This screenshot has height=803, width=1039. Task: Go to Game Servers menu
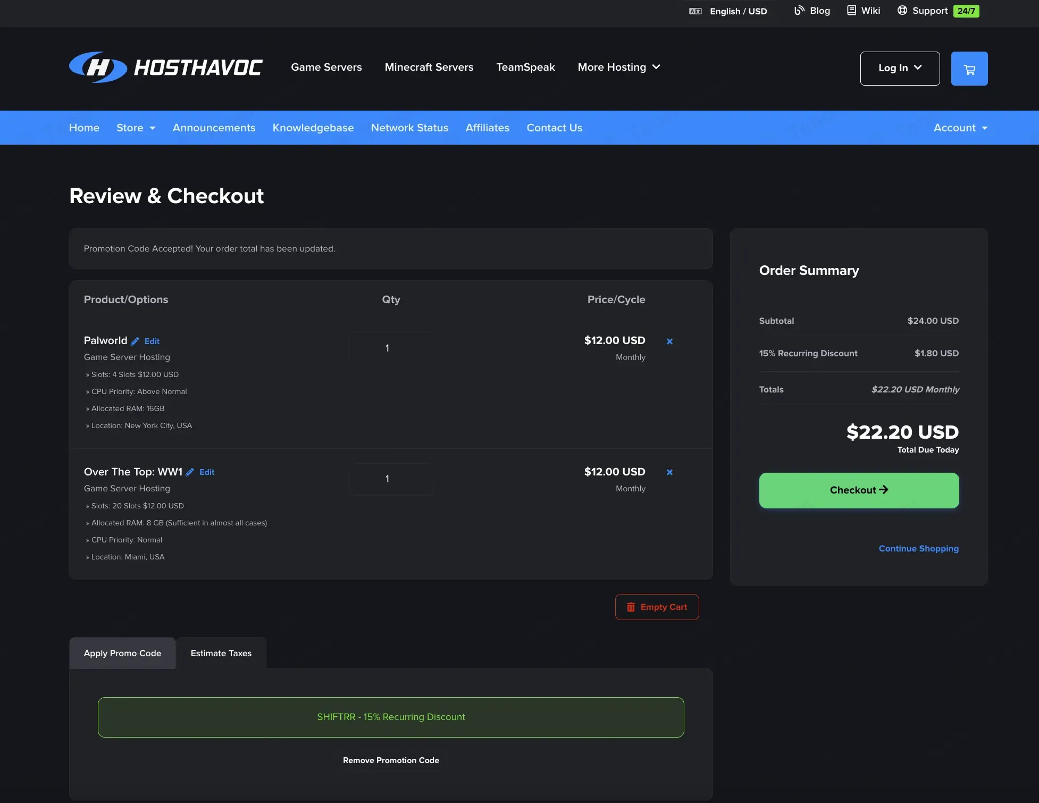[x=326, y=67]
